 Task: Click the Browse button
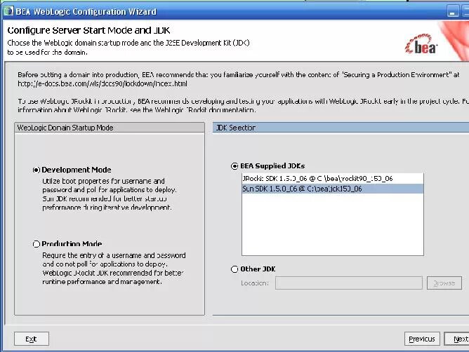444,283
